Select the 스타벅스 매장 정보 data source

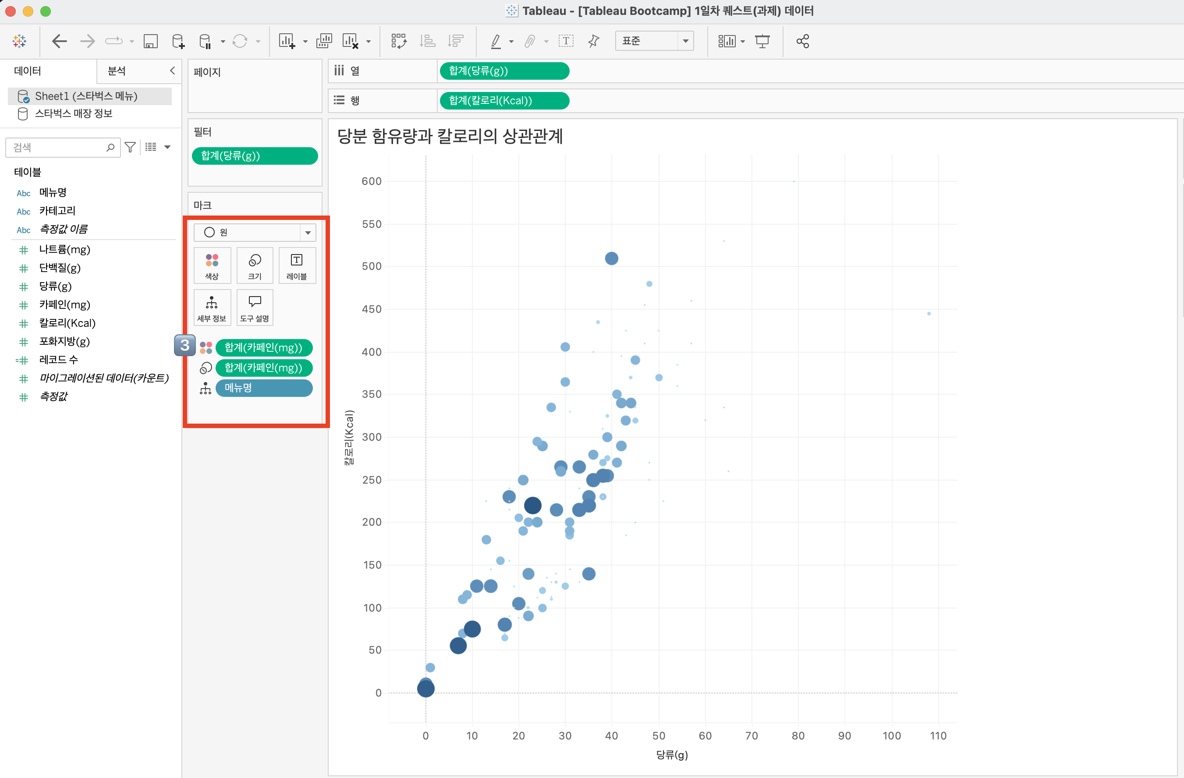(73, 113)
